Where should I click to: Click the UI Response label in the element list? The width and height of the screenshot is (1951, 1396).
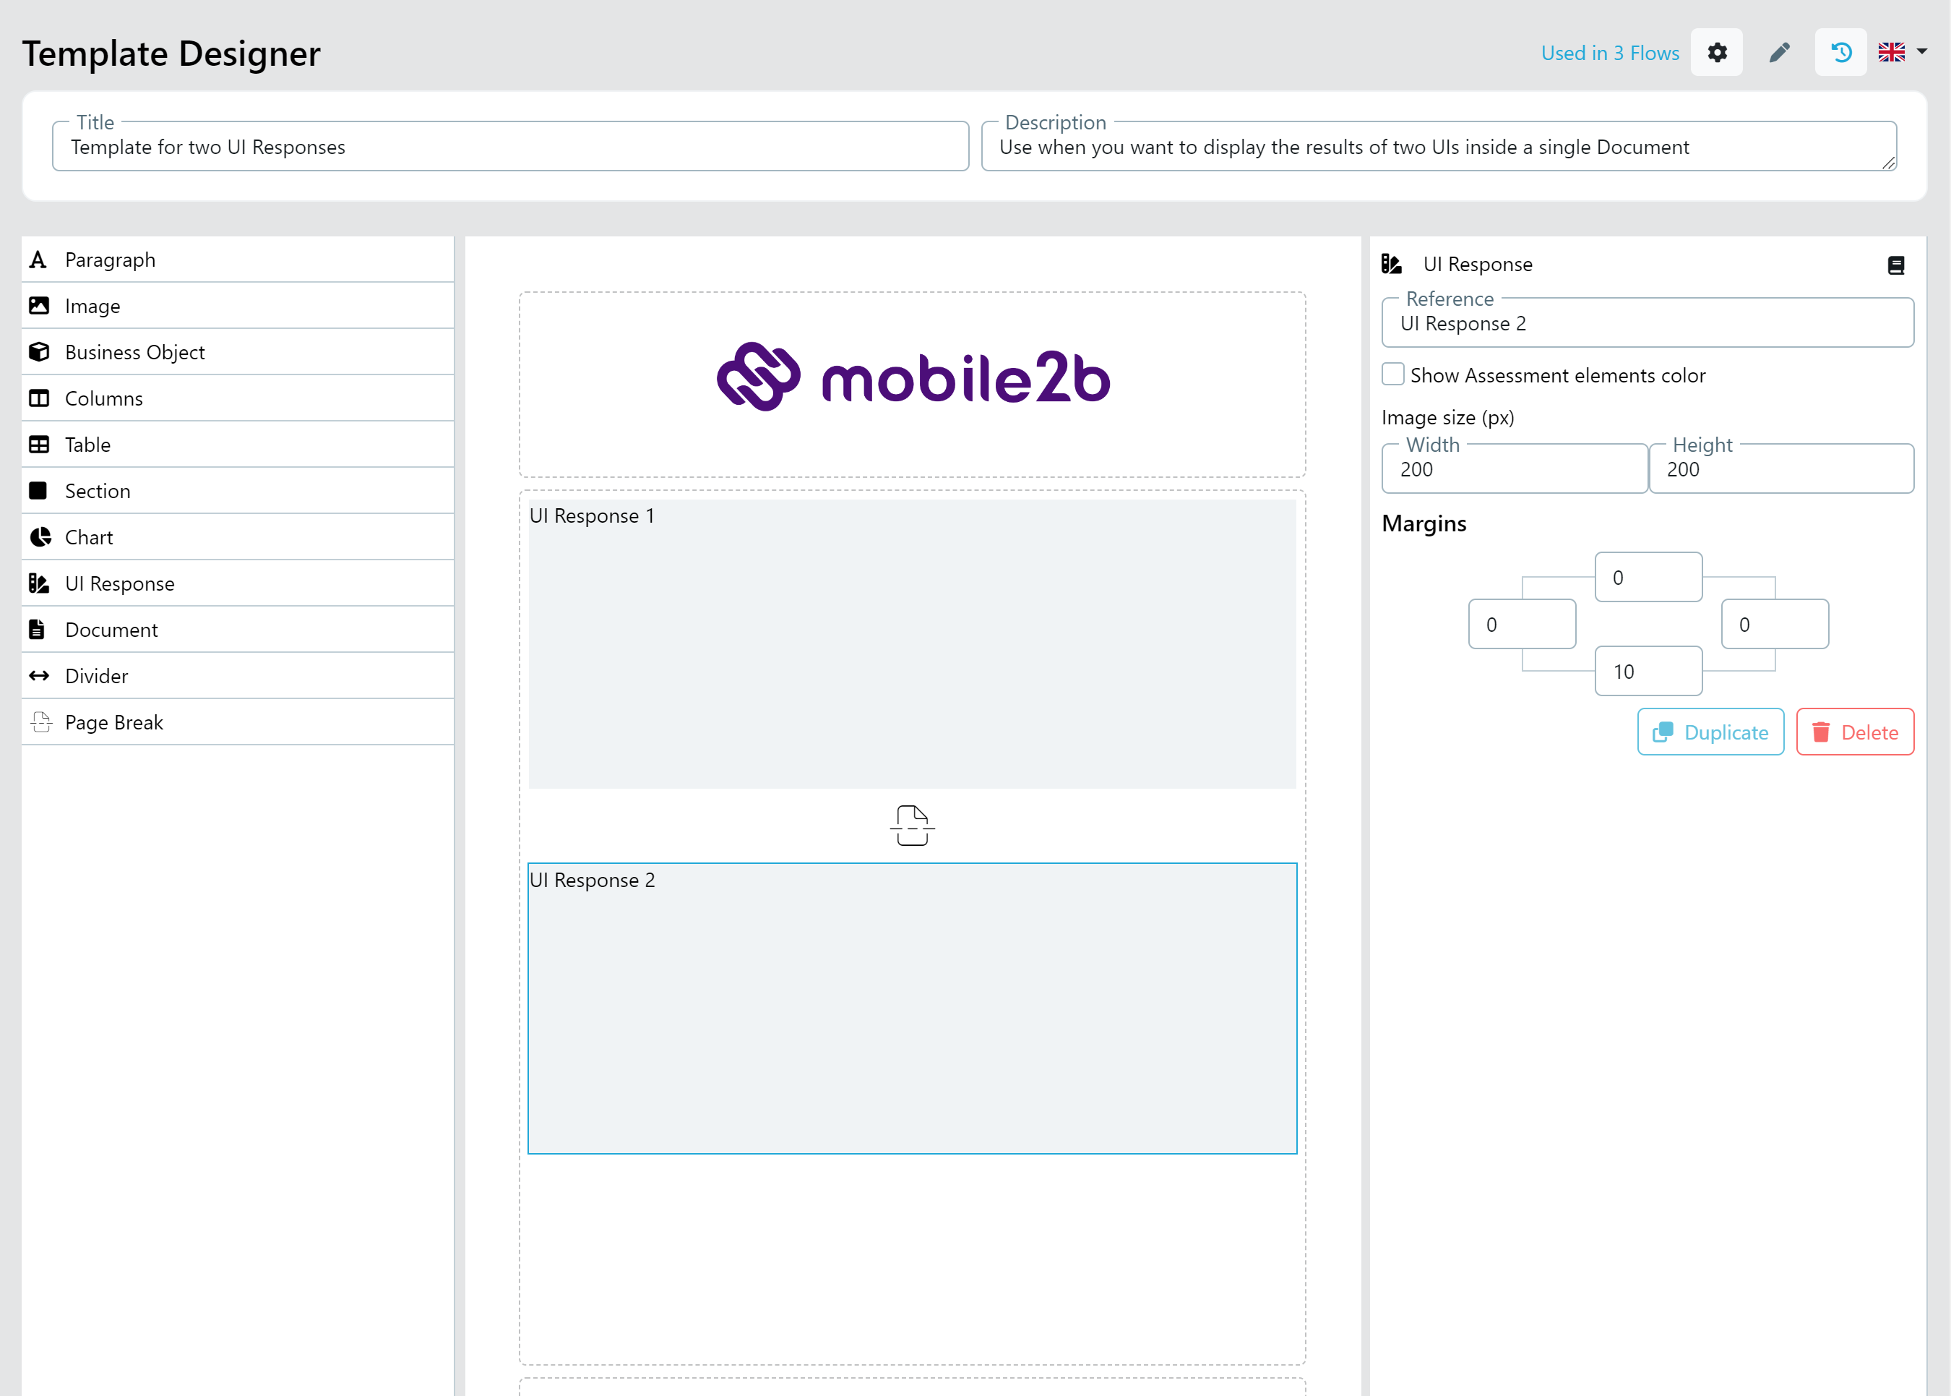(119, 583)
